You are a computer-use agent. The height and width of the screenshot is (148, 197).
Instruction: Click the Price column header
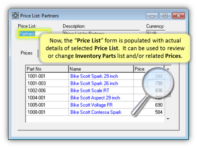[x=149, y=69]
